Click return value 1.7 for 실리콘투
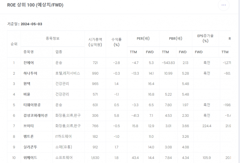Screen dimensions: 240x163 (x=116, y=147)
